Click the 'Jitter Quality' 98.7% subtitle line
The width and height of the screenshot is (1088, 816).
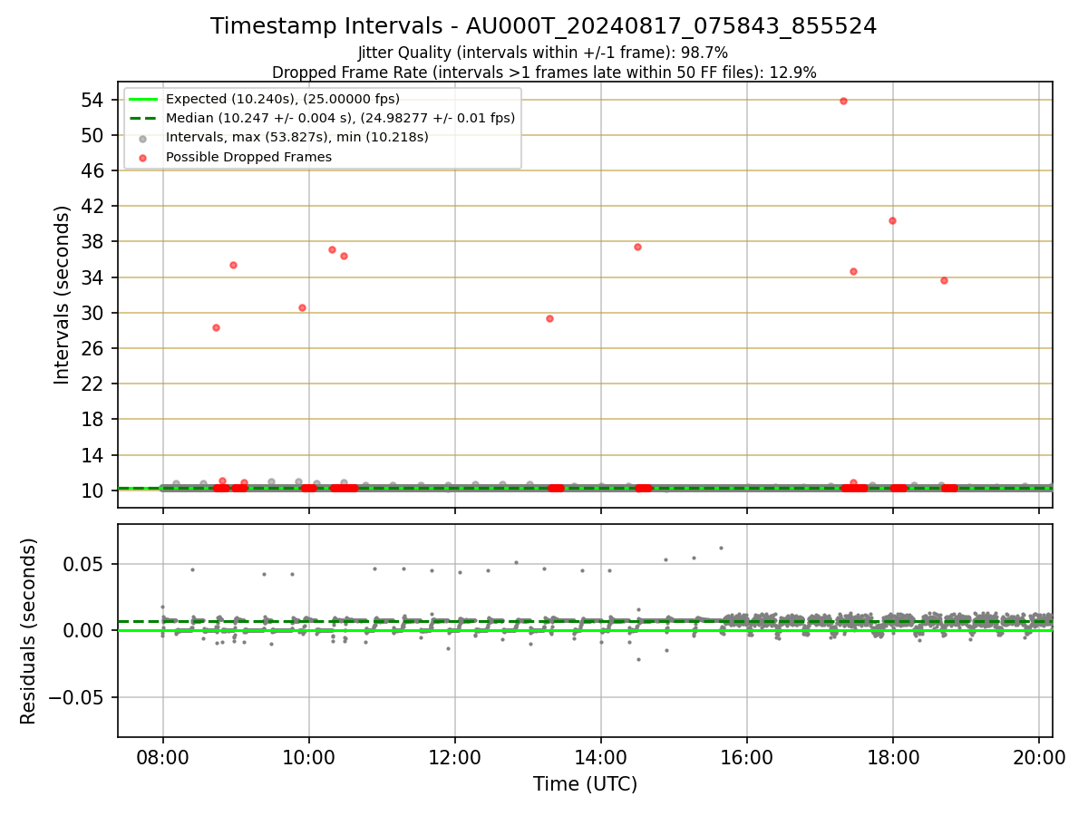point(544,53)
